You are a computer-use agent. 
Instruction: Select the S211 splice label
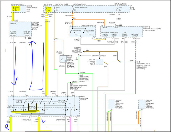point(75,18)
